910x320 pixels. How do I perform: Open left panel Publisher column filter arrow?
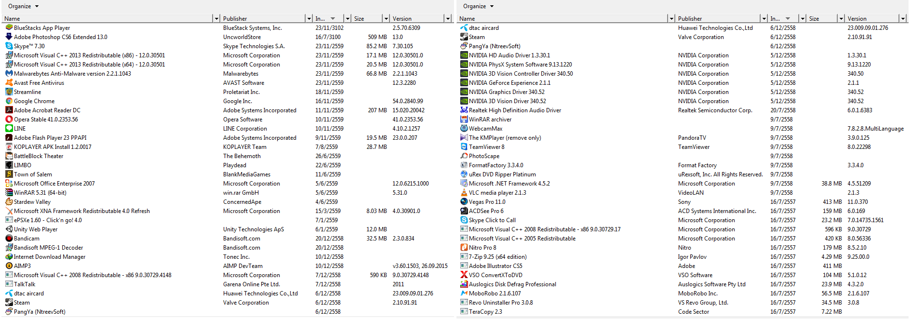pos(309,19)
